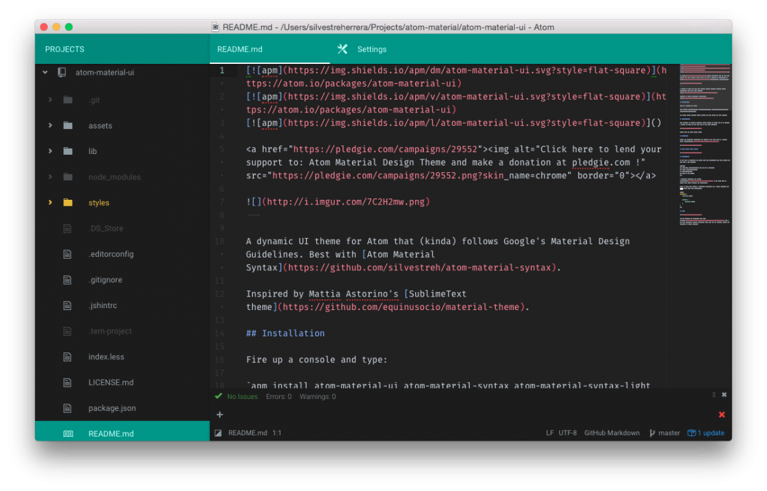Viewport: 767px width, 491px height.
Task: Click the .editorconfig file icon
Action: pos(67,254)
